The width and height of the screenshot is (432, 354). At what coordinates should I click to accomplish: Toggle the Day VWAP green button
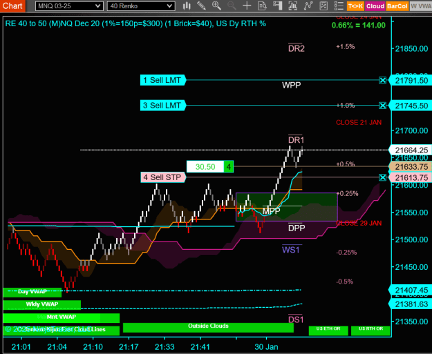pyautogui.click(x=32, y=292)
